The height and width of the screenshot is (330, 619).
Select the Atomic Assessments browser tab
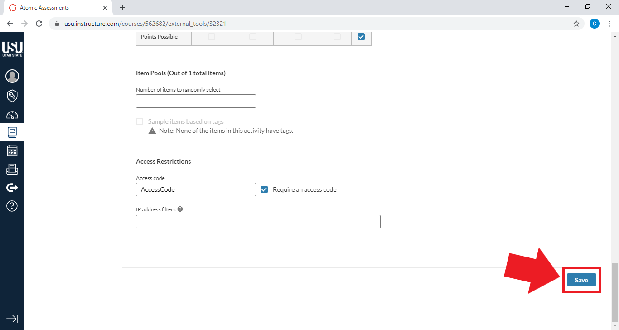[54, 8]
